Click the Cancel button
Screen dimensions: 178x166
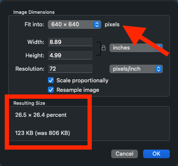(125, 154)
